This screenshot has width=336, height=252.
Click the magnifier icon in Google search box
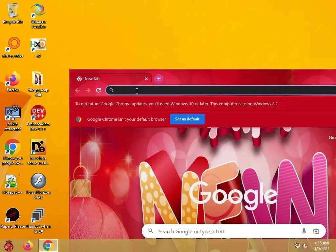tap(151, 231)
